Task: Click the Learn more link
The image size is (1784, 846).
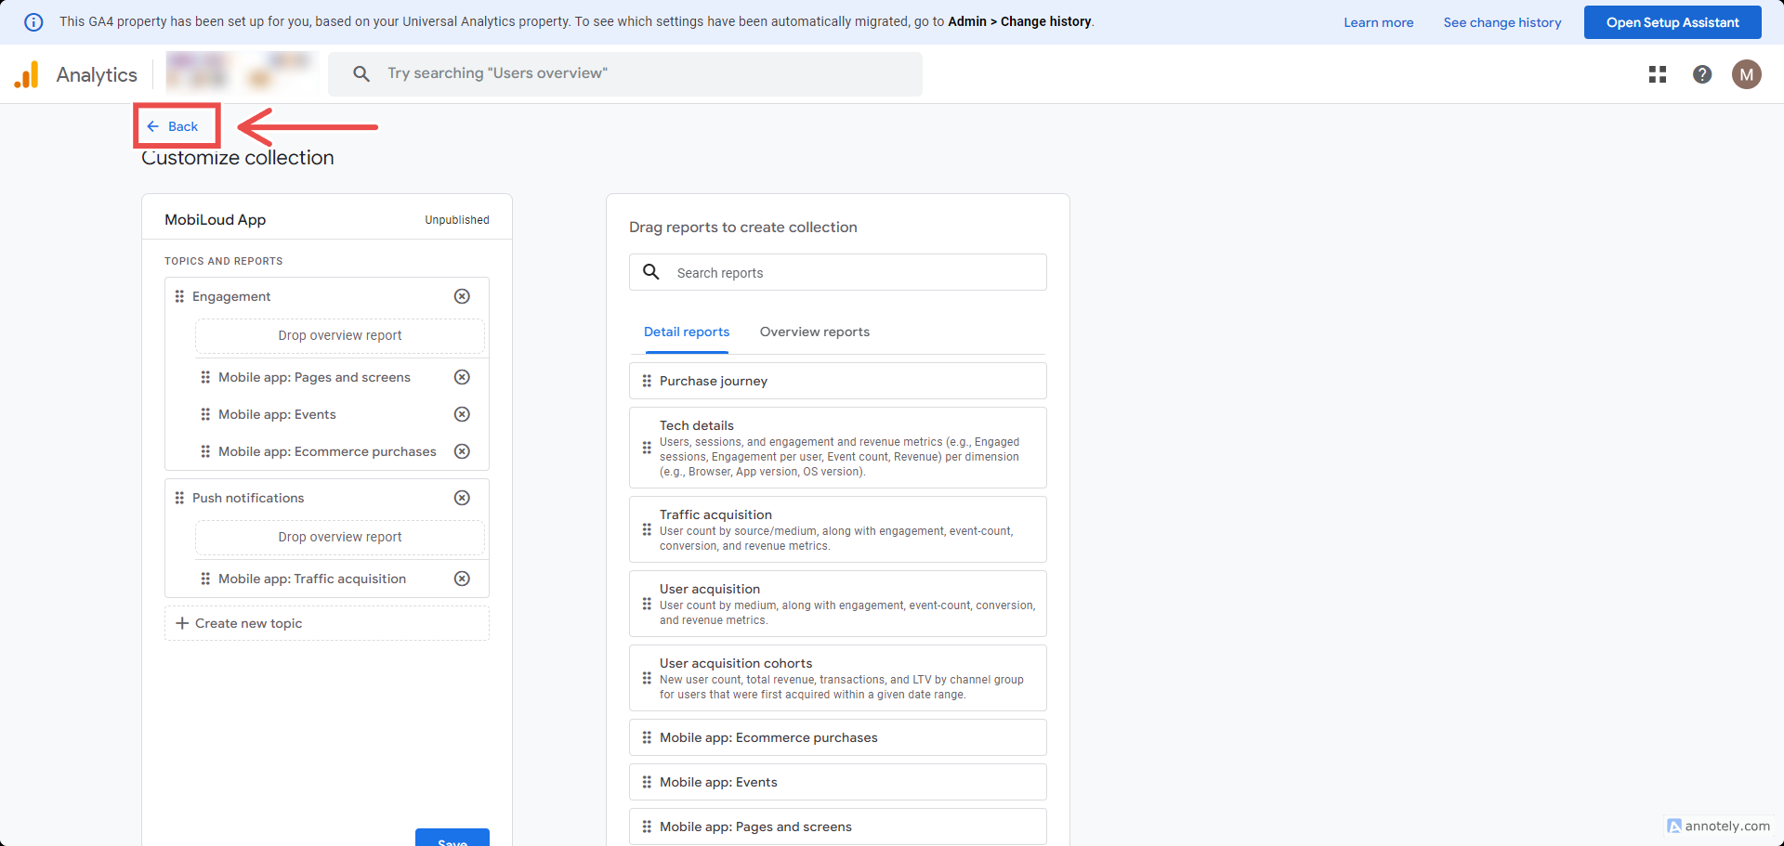Action: (x=1378, y=22)
